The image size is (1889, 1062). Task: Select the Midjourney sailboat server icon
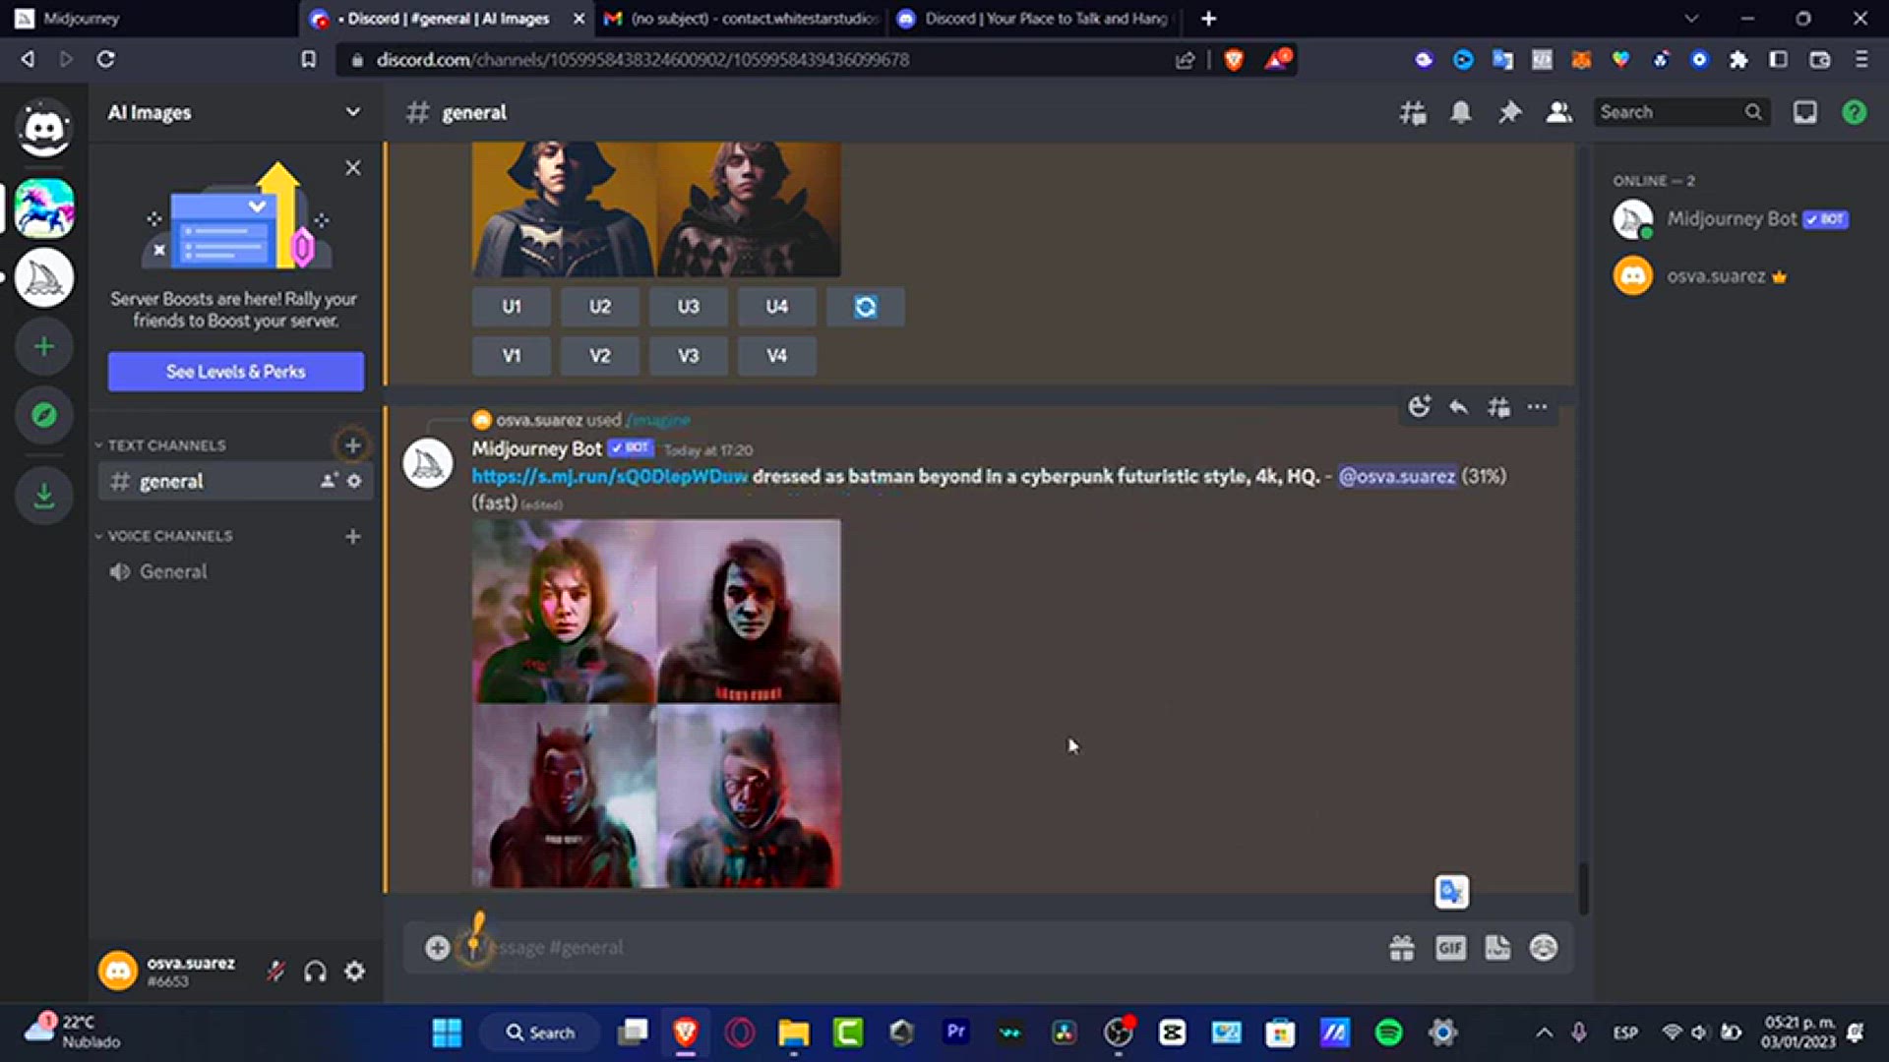point(44,277)
